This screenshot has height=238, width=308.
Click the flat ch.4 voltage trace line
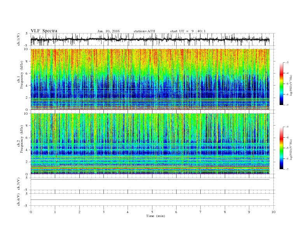(150, 200)
